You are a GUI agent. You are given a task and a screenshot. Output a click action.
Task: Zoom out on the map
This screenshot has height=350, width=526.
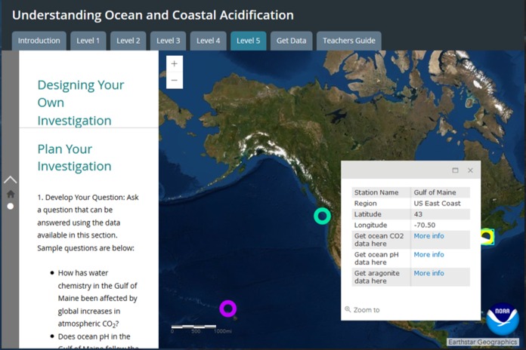point(175,80)
